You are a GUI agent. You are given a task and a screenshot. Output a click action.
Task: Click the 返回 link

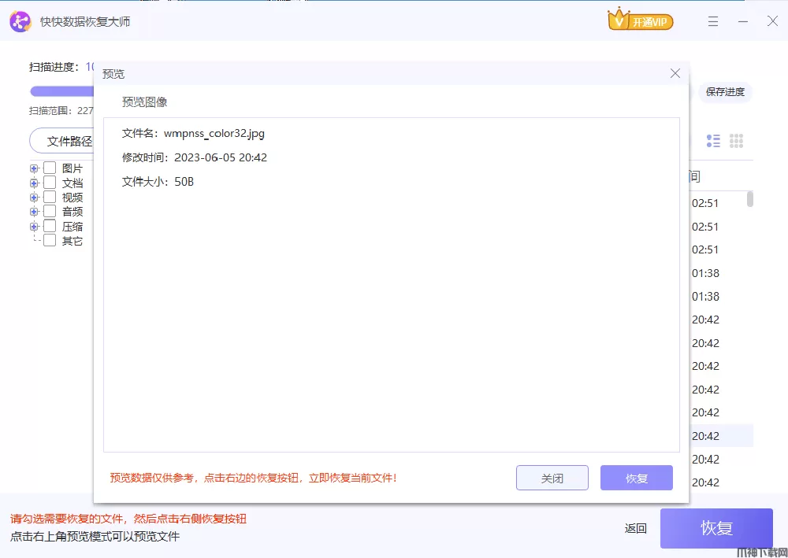pyautogui.click(x=635, y=528)
